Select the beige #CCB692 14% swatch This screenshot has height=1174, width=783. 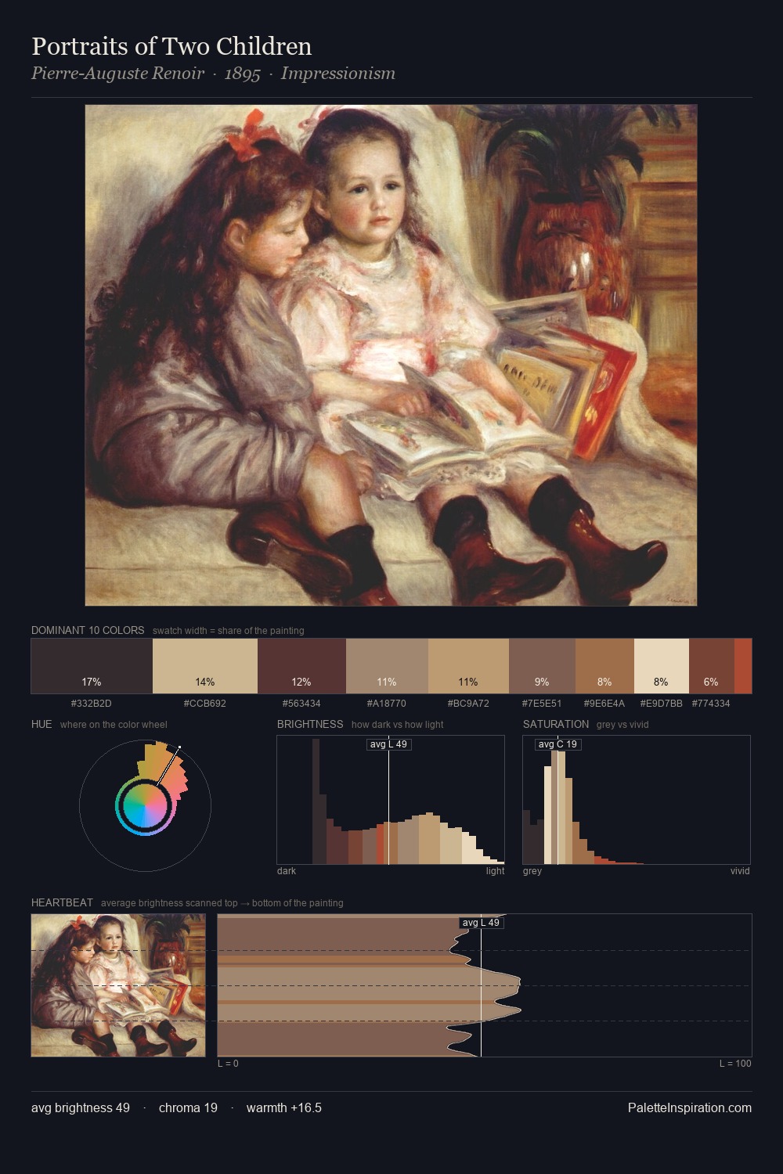[205, 666]
